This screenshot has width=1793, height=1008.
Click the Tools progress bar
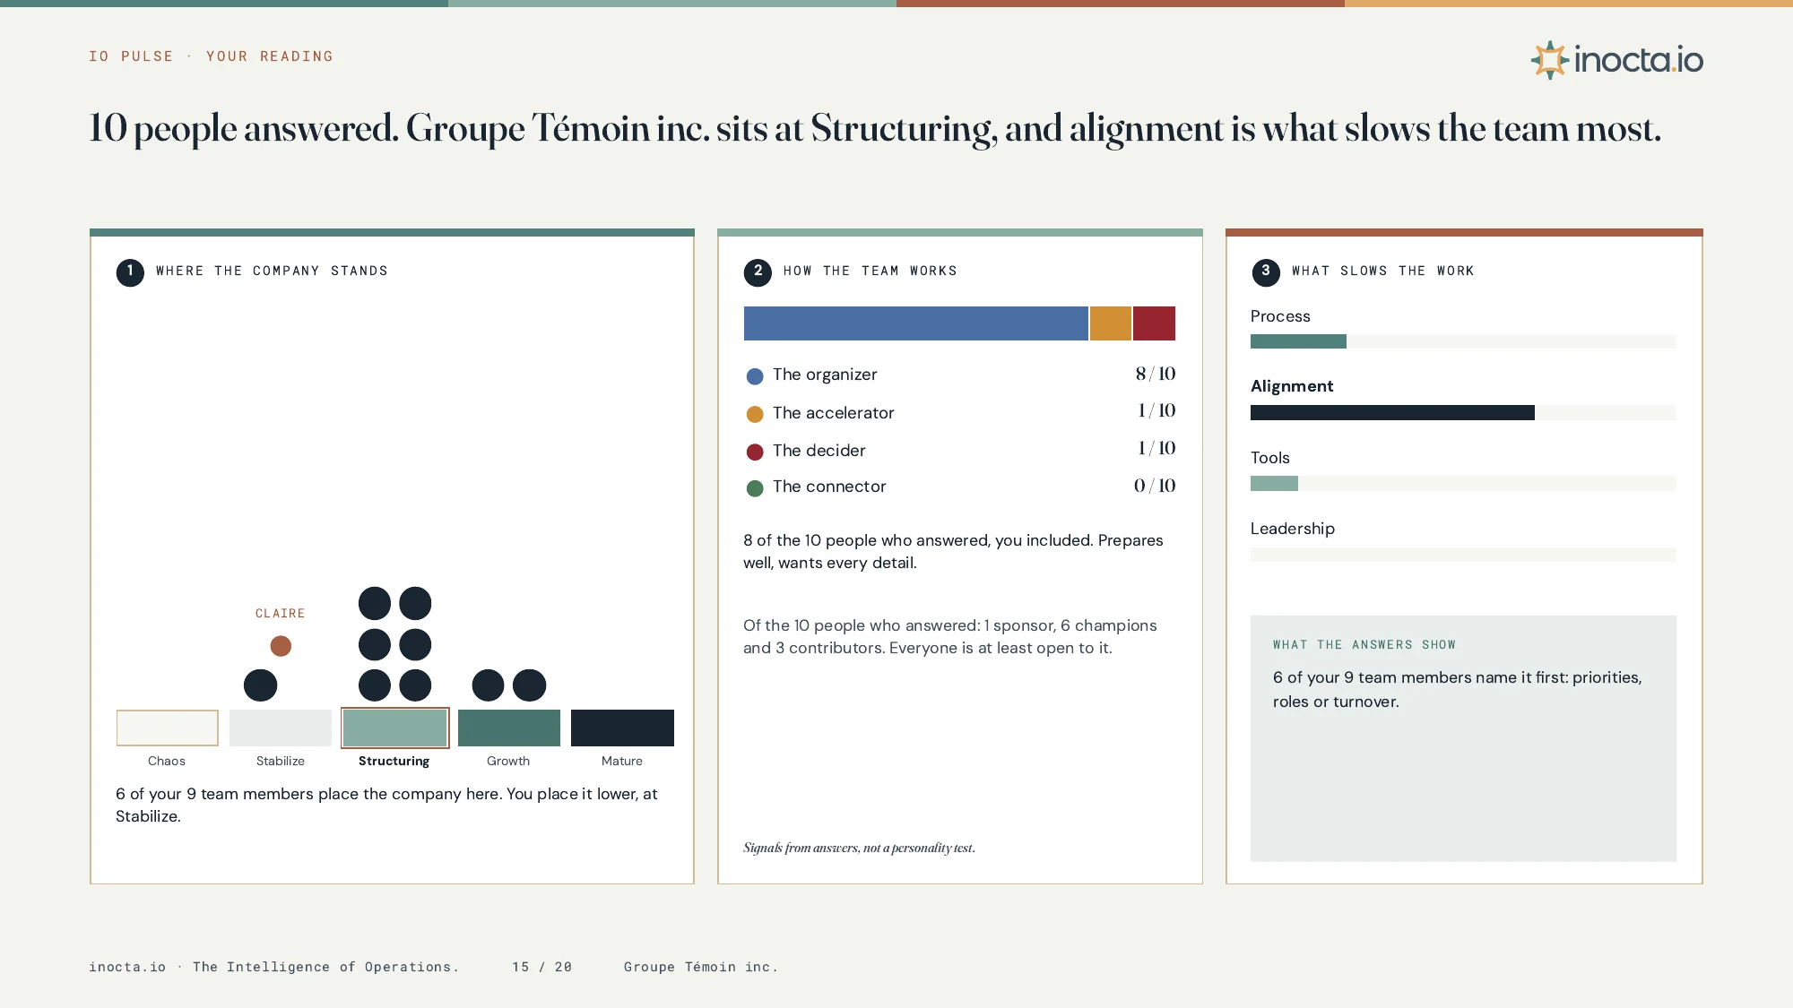(x=1463, y=484)
